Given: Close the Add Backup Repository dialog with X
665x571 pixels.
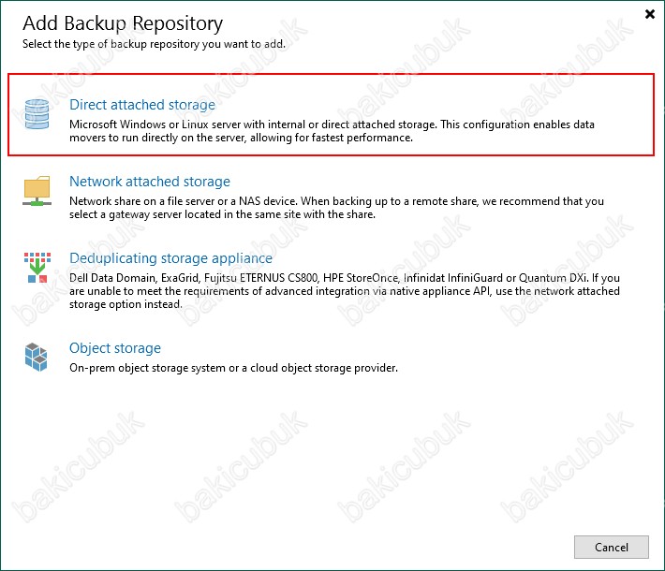Looking at the screenshot, I should pyautogui.click(x=650, y=14).
